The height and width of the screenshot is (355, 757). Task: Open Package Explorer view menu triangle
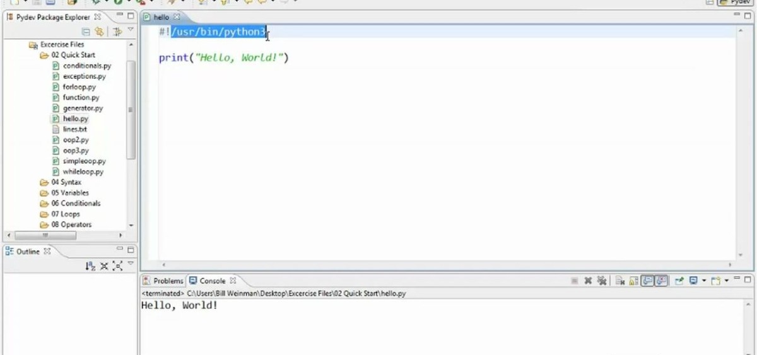[x=131, y=30]
